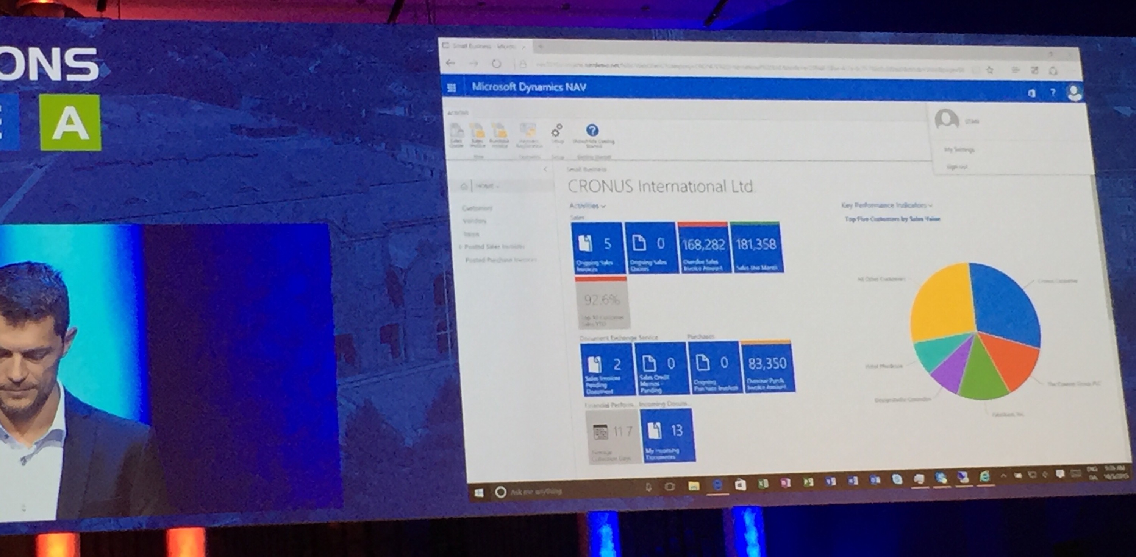Click the Setup gears icon in ribbon
1136x557 pixels.
point(557,131)
